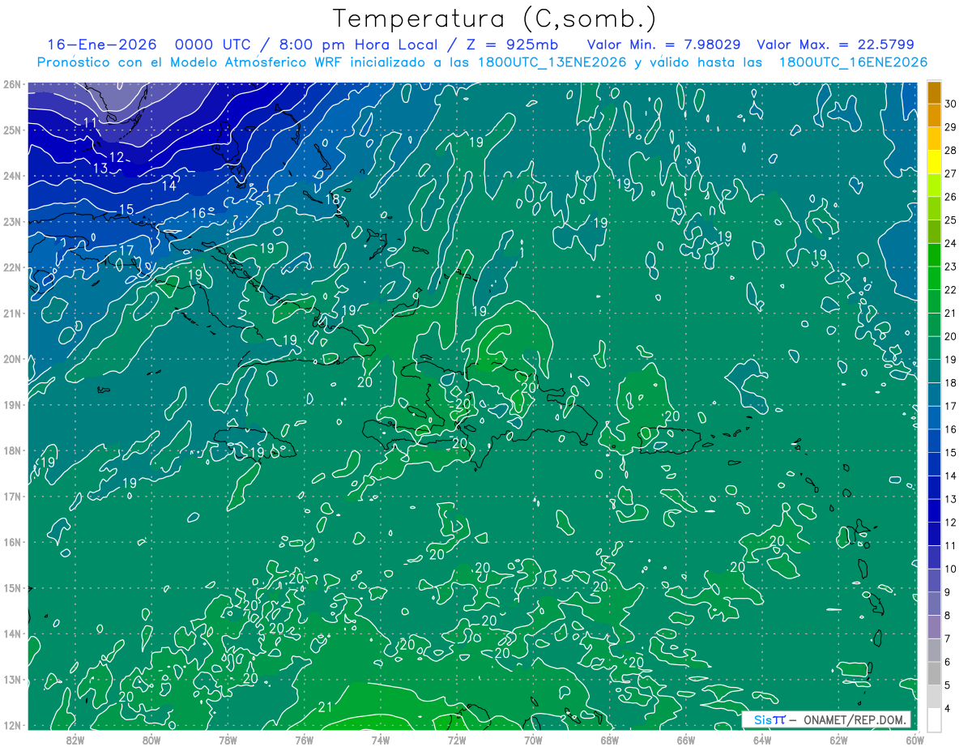Select valid-until time '1800UTC_16ENE2026'
Screen dimensions: 972x751
(x=853, y=62)
